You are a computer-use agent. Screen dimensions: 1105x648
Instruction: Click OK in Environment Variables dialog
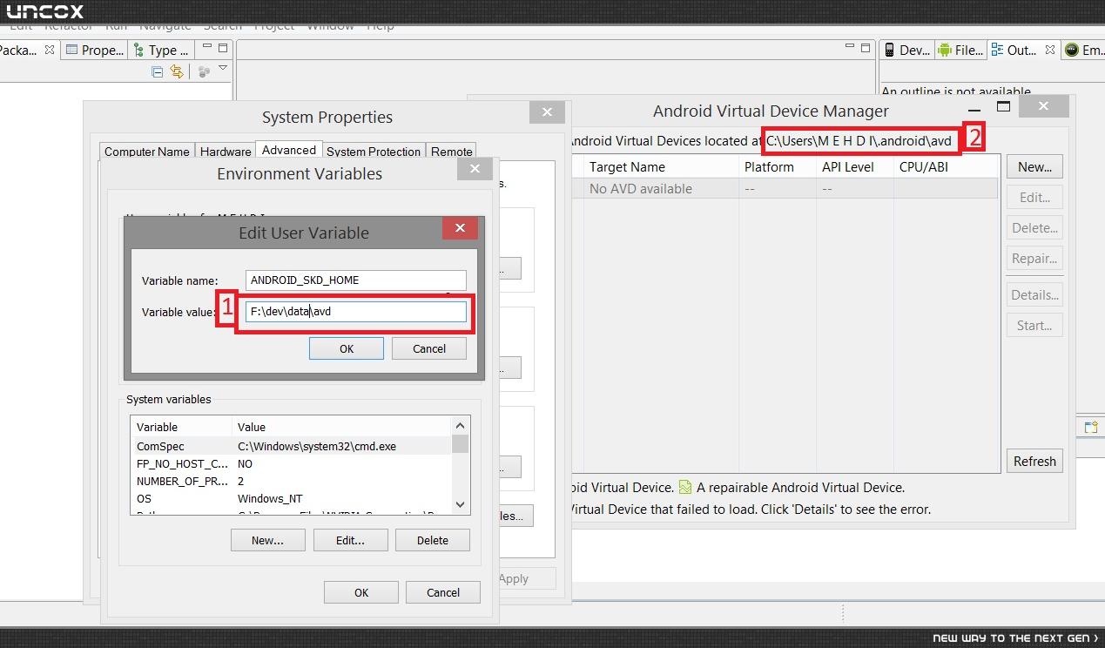pos(360,592)
